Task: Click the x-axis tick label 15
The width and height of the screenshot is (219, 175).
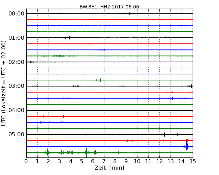Action: click(193, 161)
